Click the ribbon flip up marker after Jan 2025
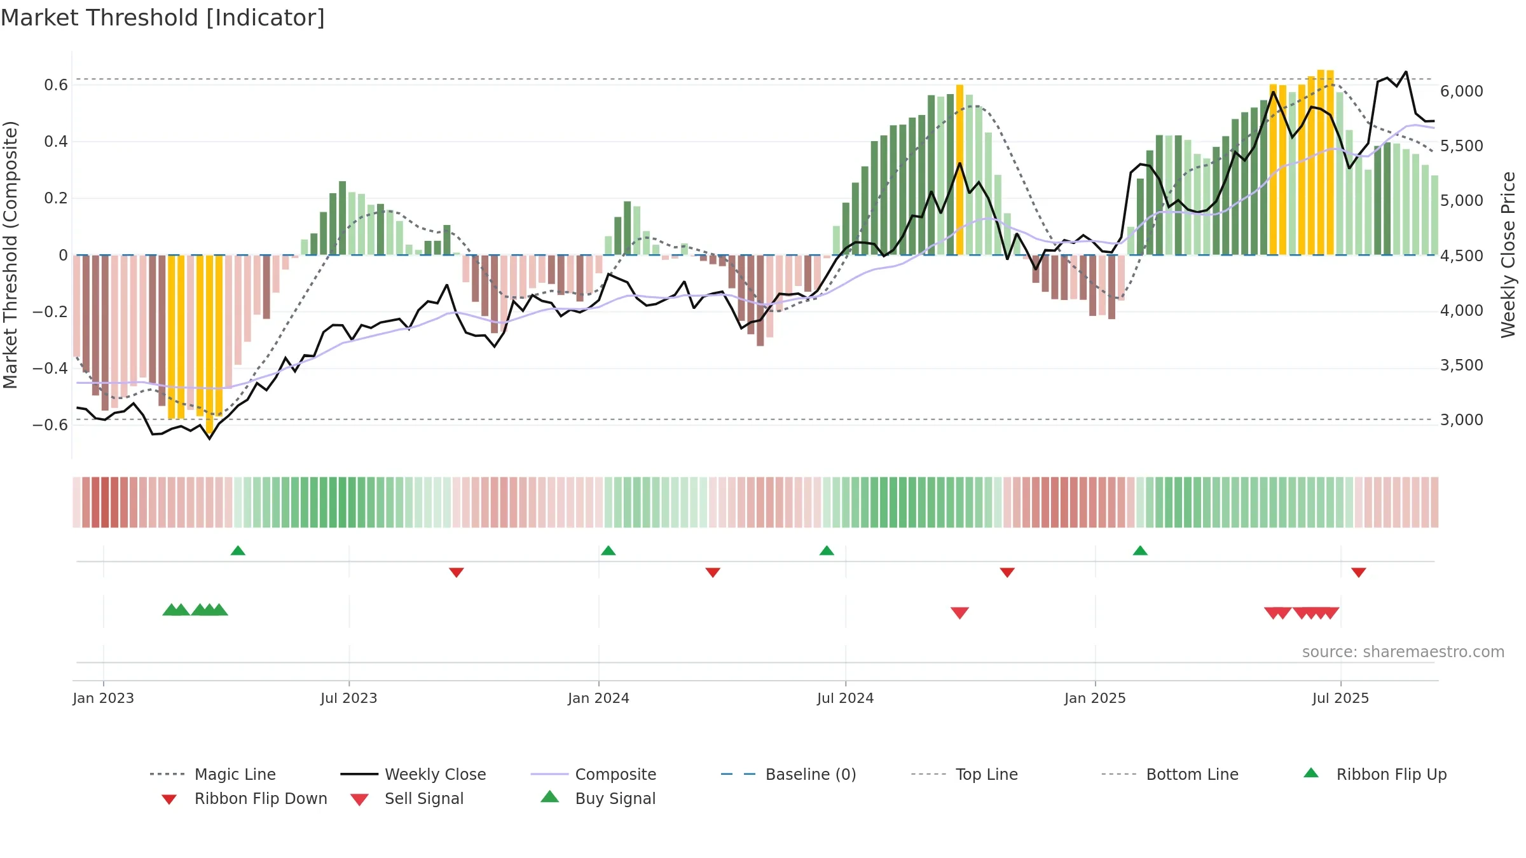The width and height of the screenshot is (1526, 858). pyautogui.click(x=1140, y=550)
